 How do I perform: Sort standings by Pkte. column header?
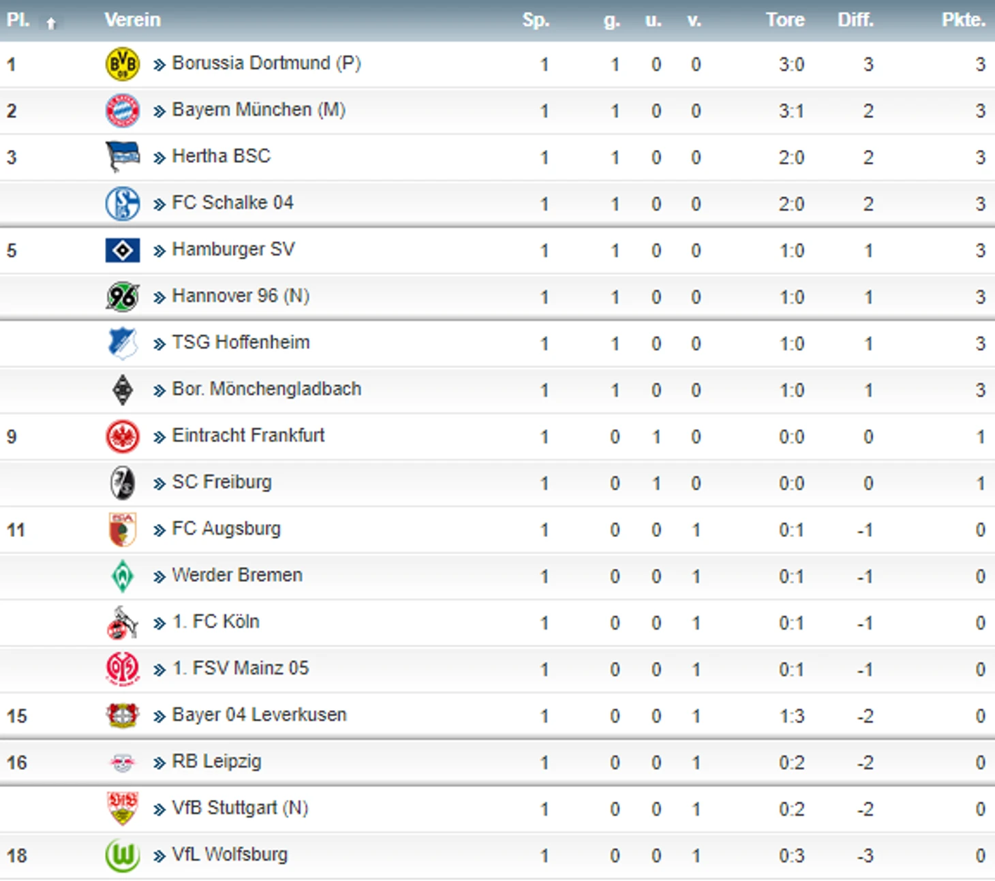tap(964, 20)
